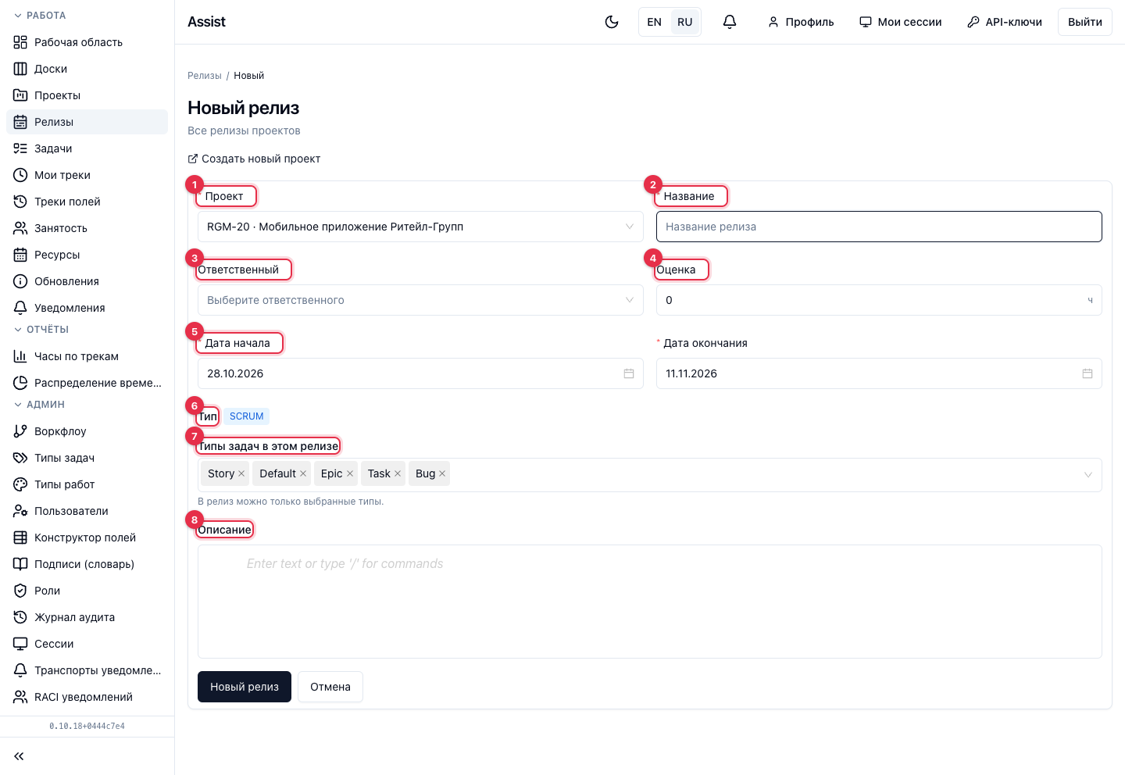Open Мои сессии in header
Screen dimensions: 1125x775
[x=901, y=22]
